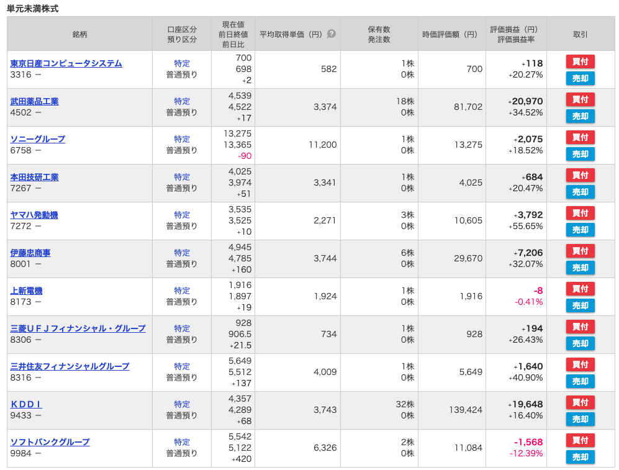Viewport: 619px width, 470px height.
Task: Open 三菱UFJフィナンシャル・グループ link
Action: click(78, 328)
